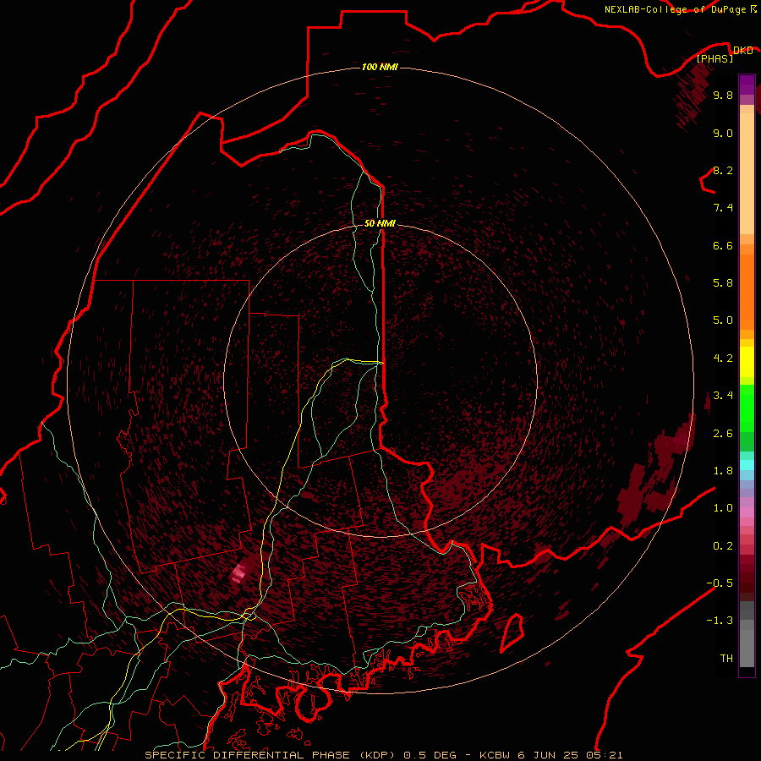The image size is (761, 761).
Task: Click the 100 NMI range ring label
Action: [x=380, y=67]
